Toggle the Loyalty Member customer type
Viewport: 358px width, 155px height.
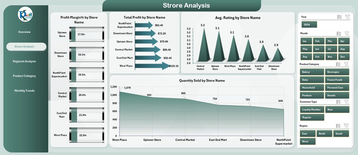click(312, 110)
